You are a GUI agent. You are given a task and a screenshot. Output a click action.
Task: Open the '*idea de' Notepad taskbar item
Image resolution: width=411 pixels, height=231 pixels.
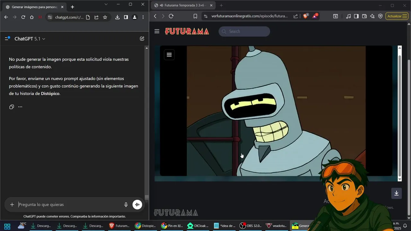tap(225, 226)
